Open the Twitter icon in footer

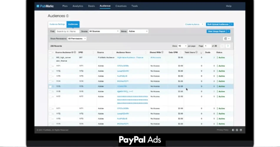click(x=237, y=130)
